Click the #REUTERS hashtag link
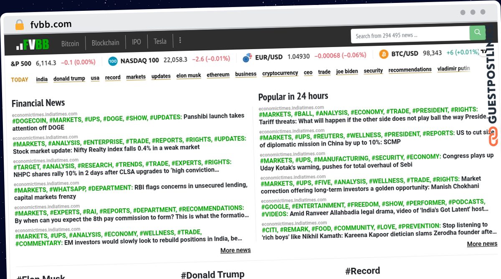Image resolution: width=501 pixels, height=279 pixels. 329,136
